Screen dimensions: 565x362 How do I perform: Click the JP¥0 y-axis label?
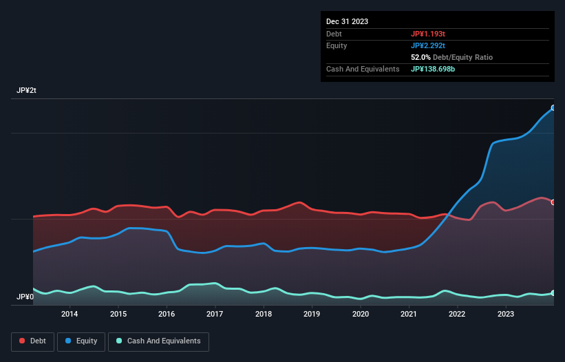(x=25, y=297)
